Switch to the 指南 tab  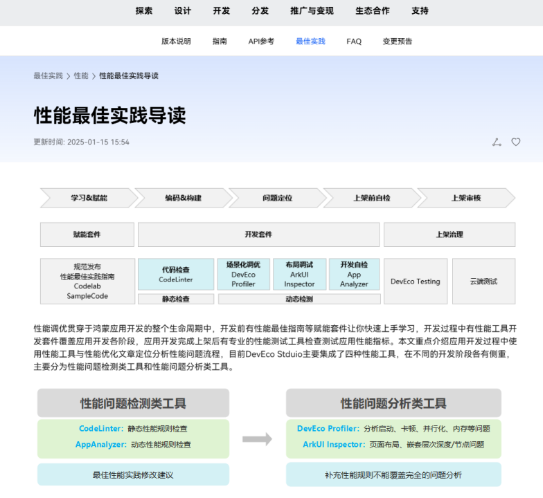220,41
